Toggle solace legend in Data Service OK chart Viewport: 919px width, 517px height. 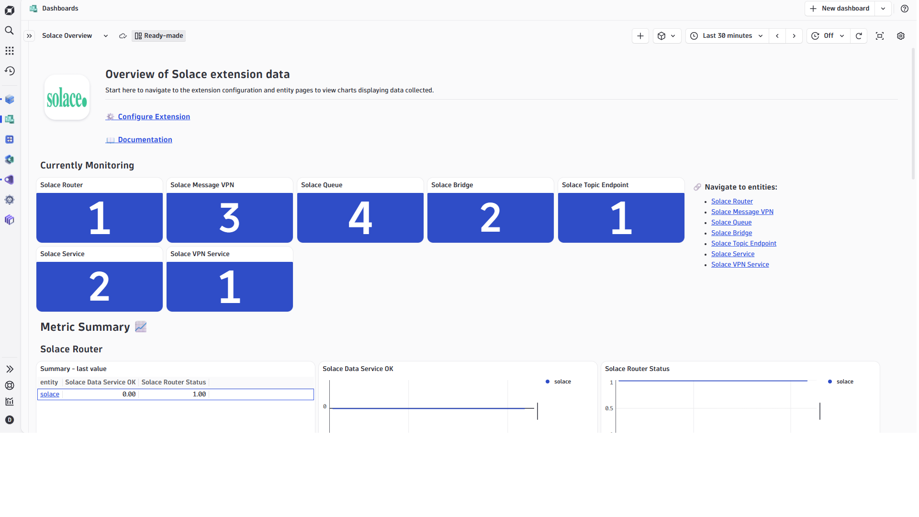point(559,382)
